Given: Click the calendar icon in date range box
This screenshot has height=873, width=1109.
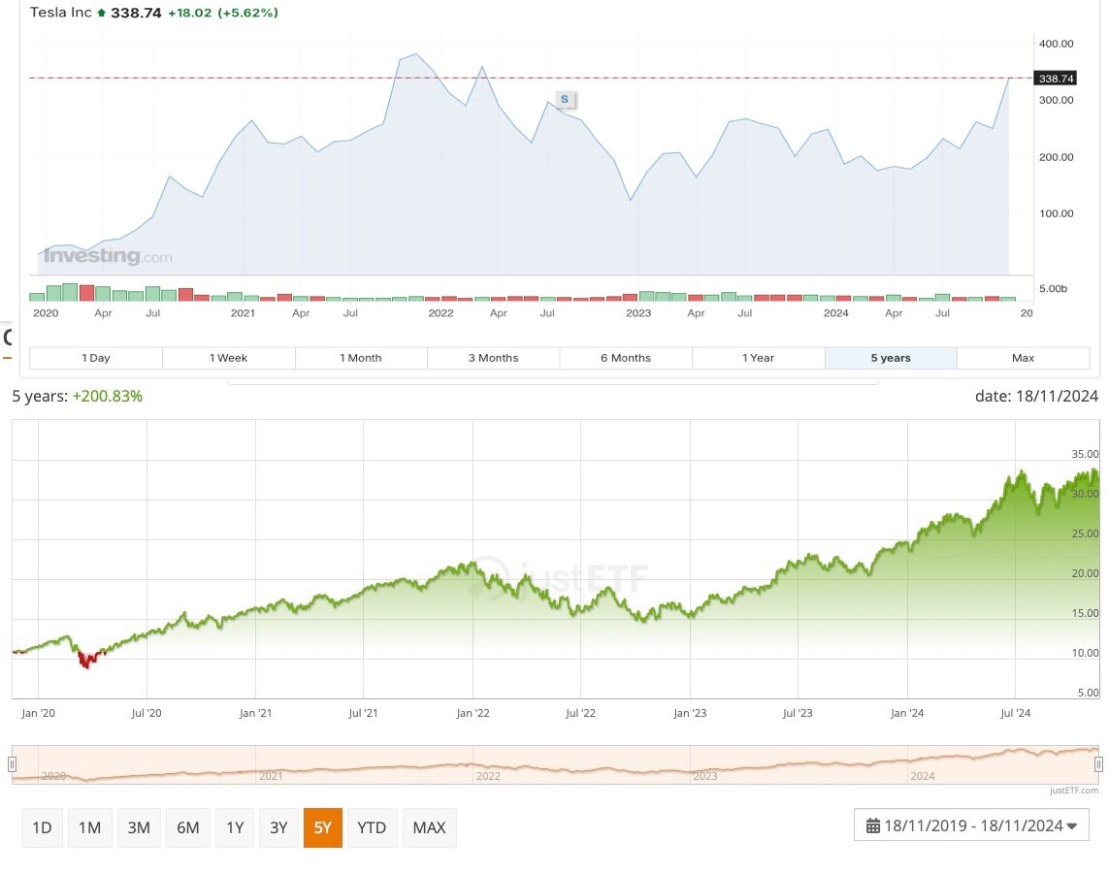Looking at the screenshot, I should pos(873,825).
